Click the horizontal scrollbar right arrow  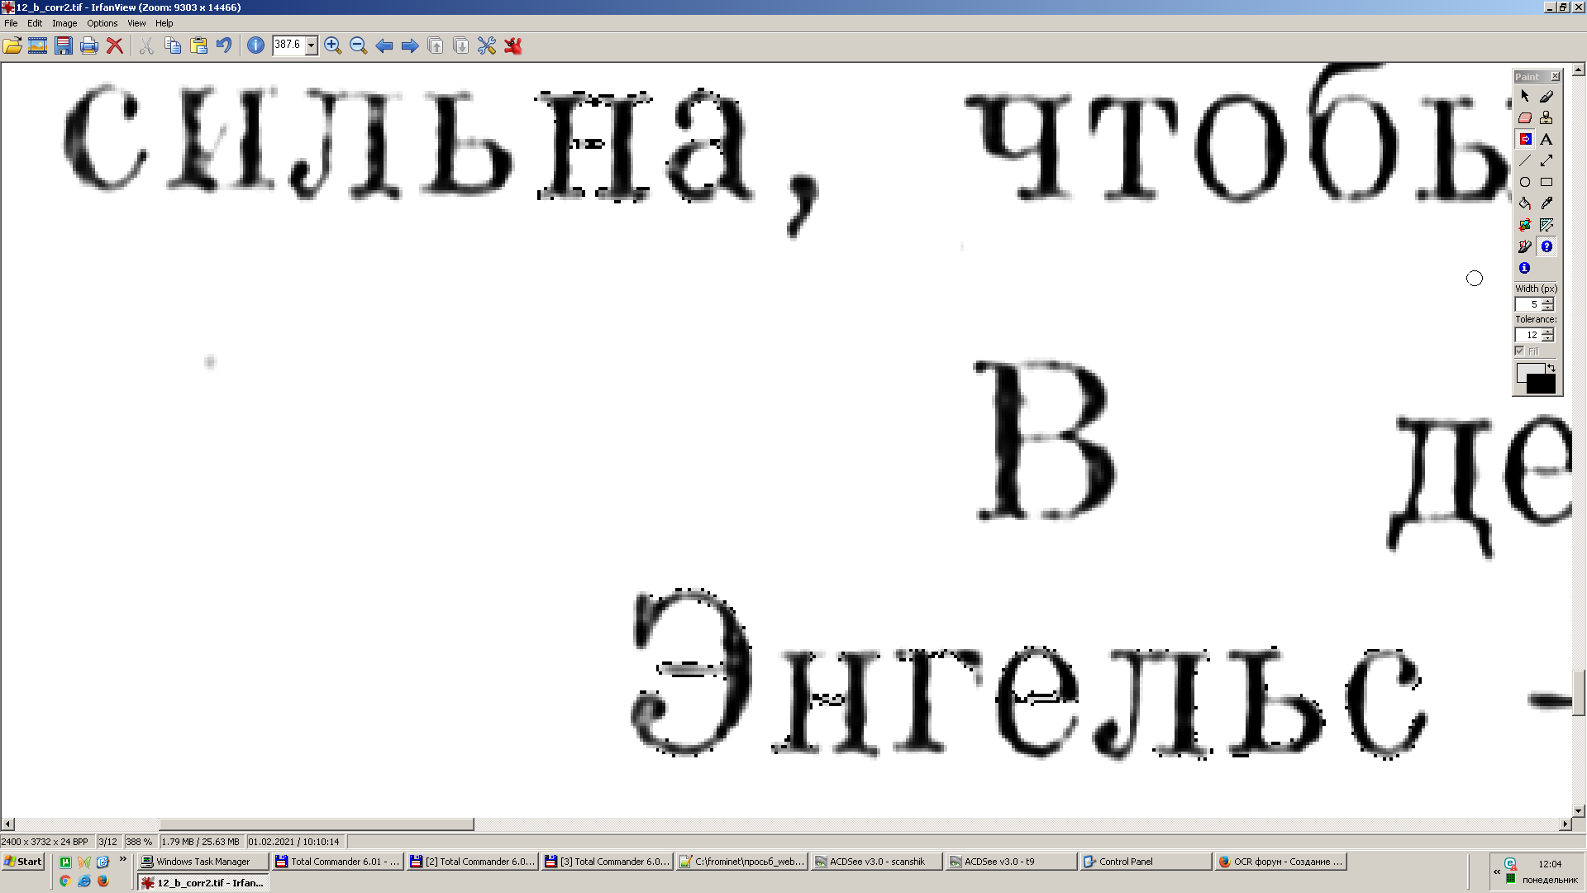tap(1565, 824)
